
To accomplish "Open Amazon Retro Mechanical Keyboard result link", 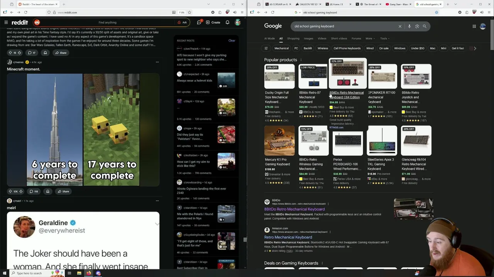I will [x=288, y=237].
